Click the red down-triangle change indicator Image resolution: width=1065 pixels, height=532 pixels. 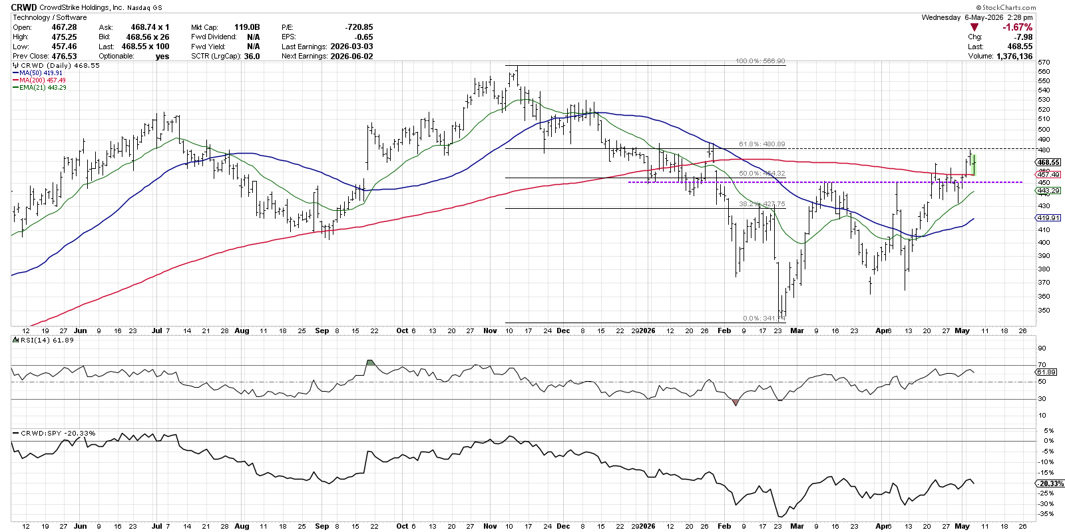point(974,27)
